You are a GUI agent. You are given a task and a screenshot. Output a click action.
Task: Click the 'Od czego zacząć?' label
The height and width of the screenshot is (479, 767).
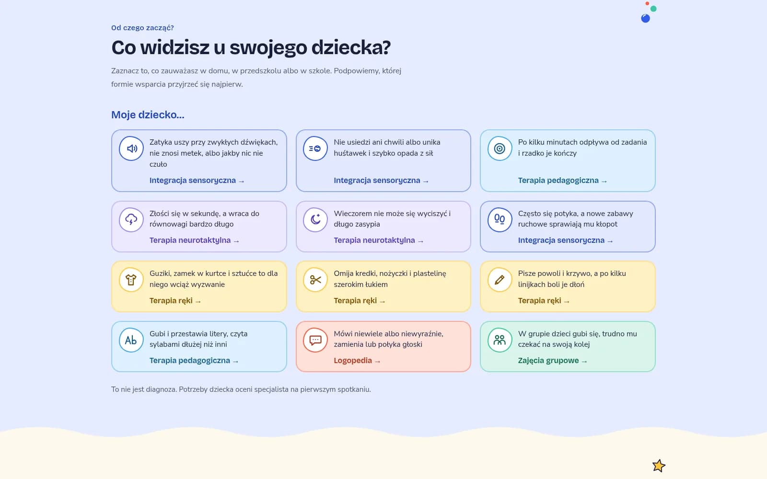tap(142, 28)
